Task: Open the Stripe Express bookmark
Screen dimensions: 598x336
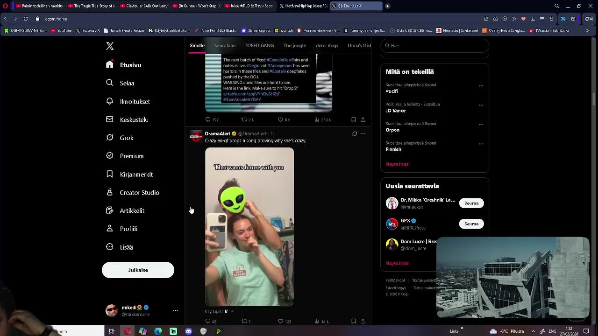Action: pos(256,31)
